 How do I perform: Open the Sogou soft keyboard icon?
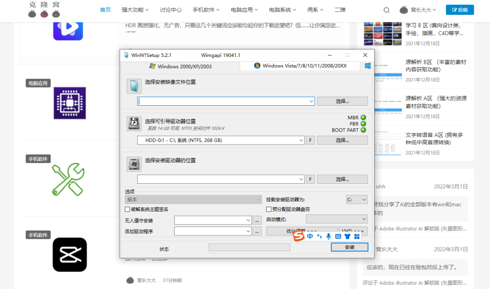tap(338, 236)
